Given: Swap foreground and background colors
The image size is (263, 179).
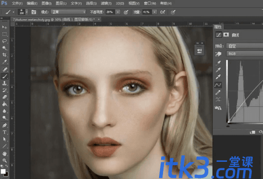Looking at the screenshot, I should 7,166.
